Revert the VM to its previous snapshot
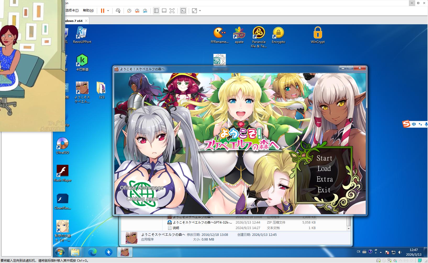The image size is (428, 263). tap(137, 11)
